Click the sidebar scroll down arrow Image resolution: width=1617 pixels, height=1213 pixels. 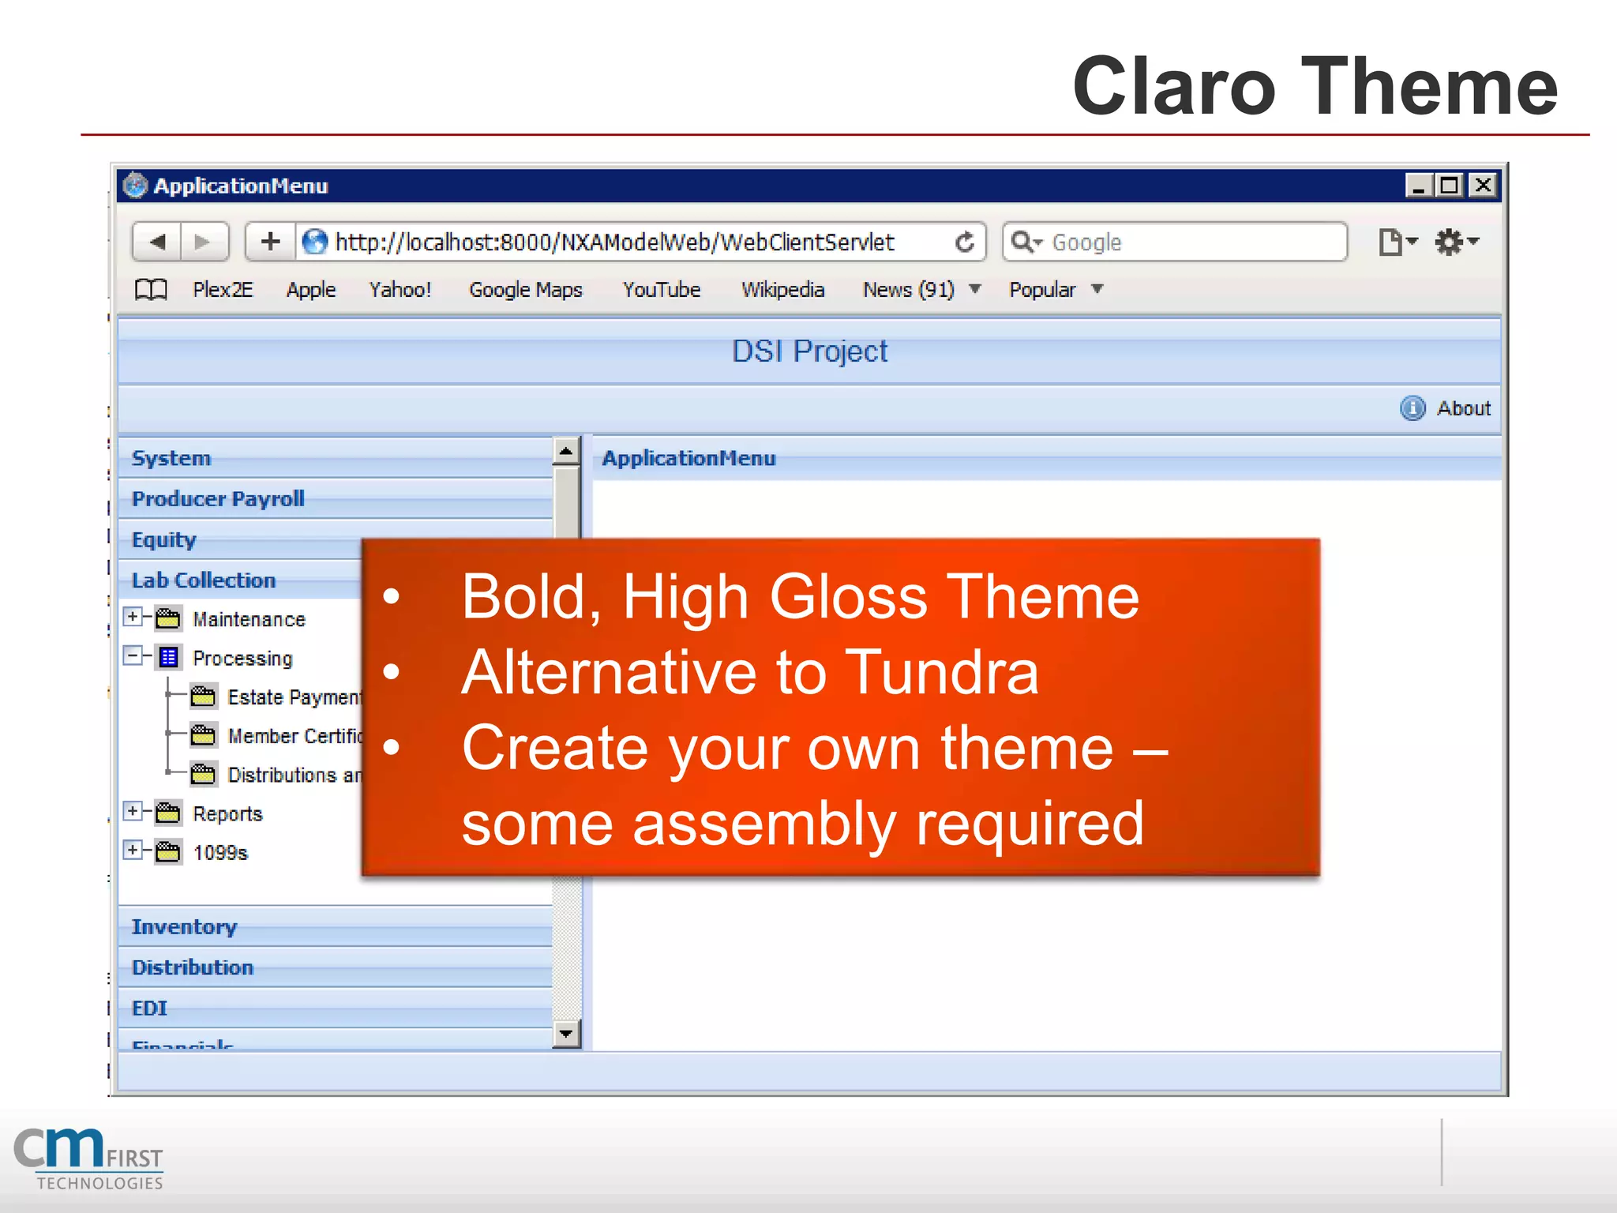click(x=566, y=1034)
